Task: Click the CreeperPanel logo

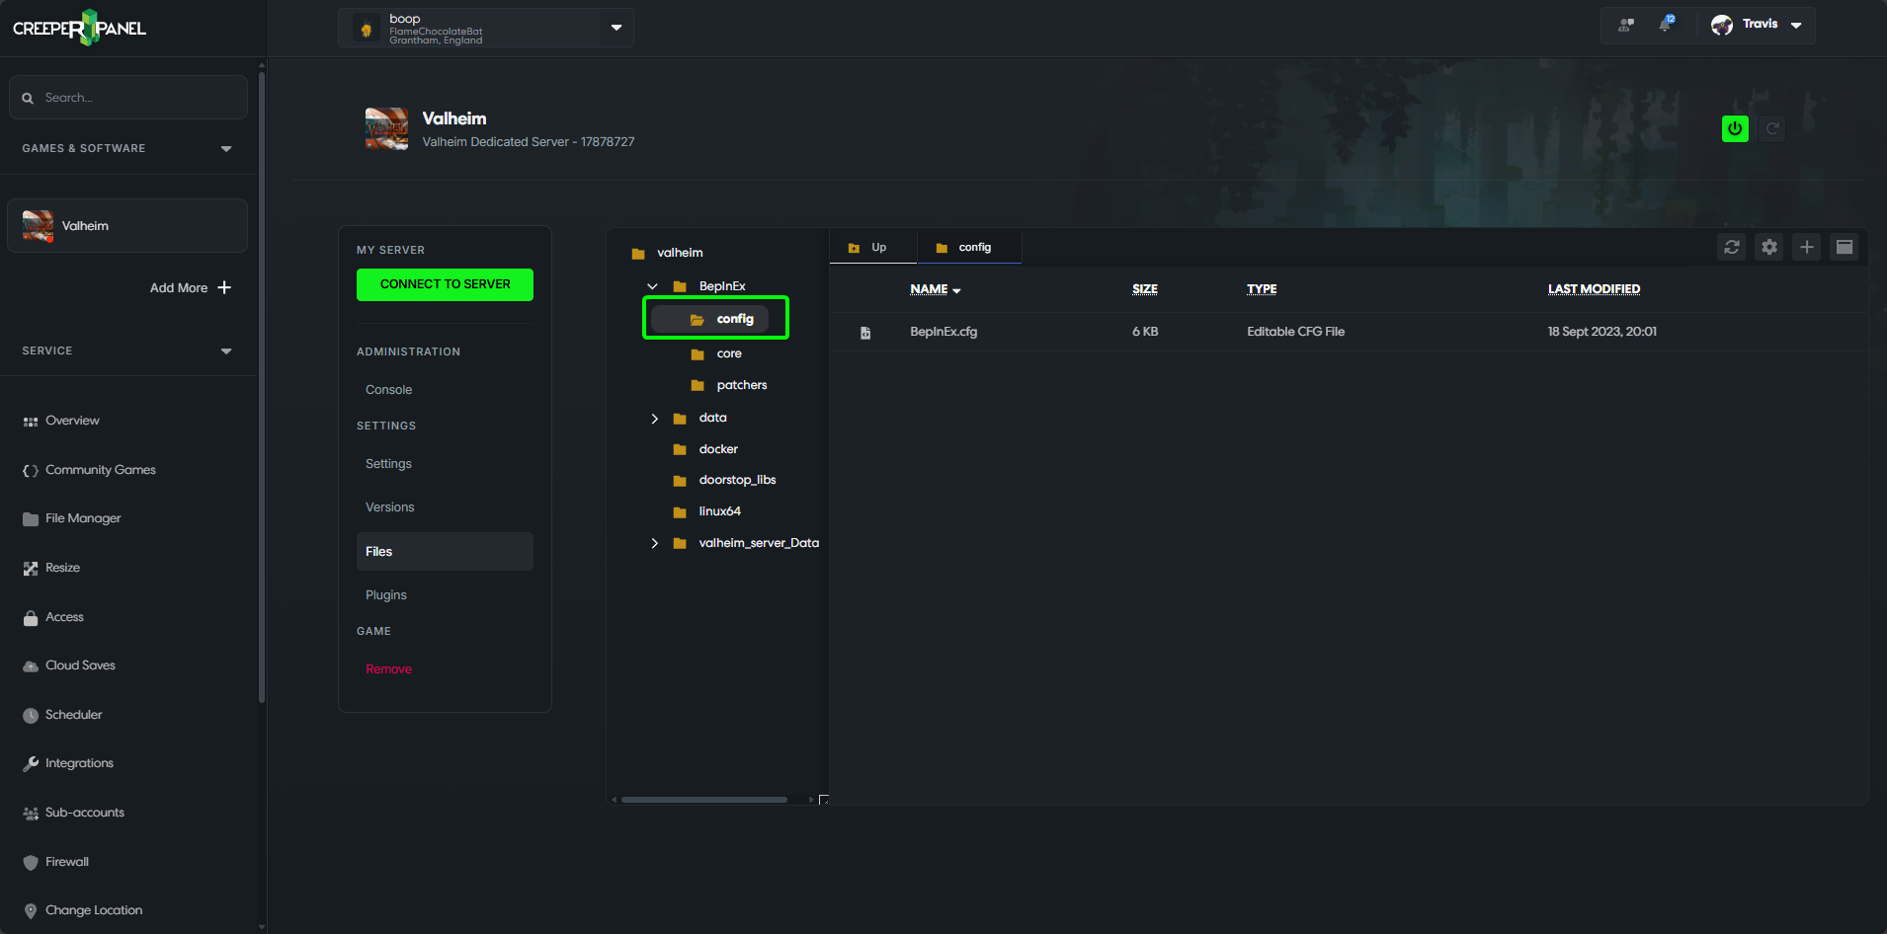Action: [79, 28]
